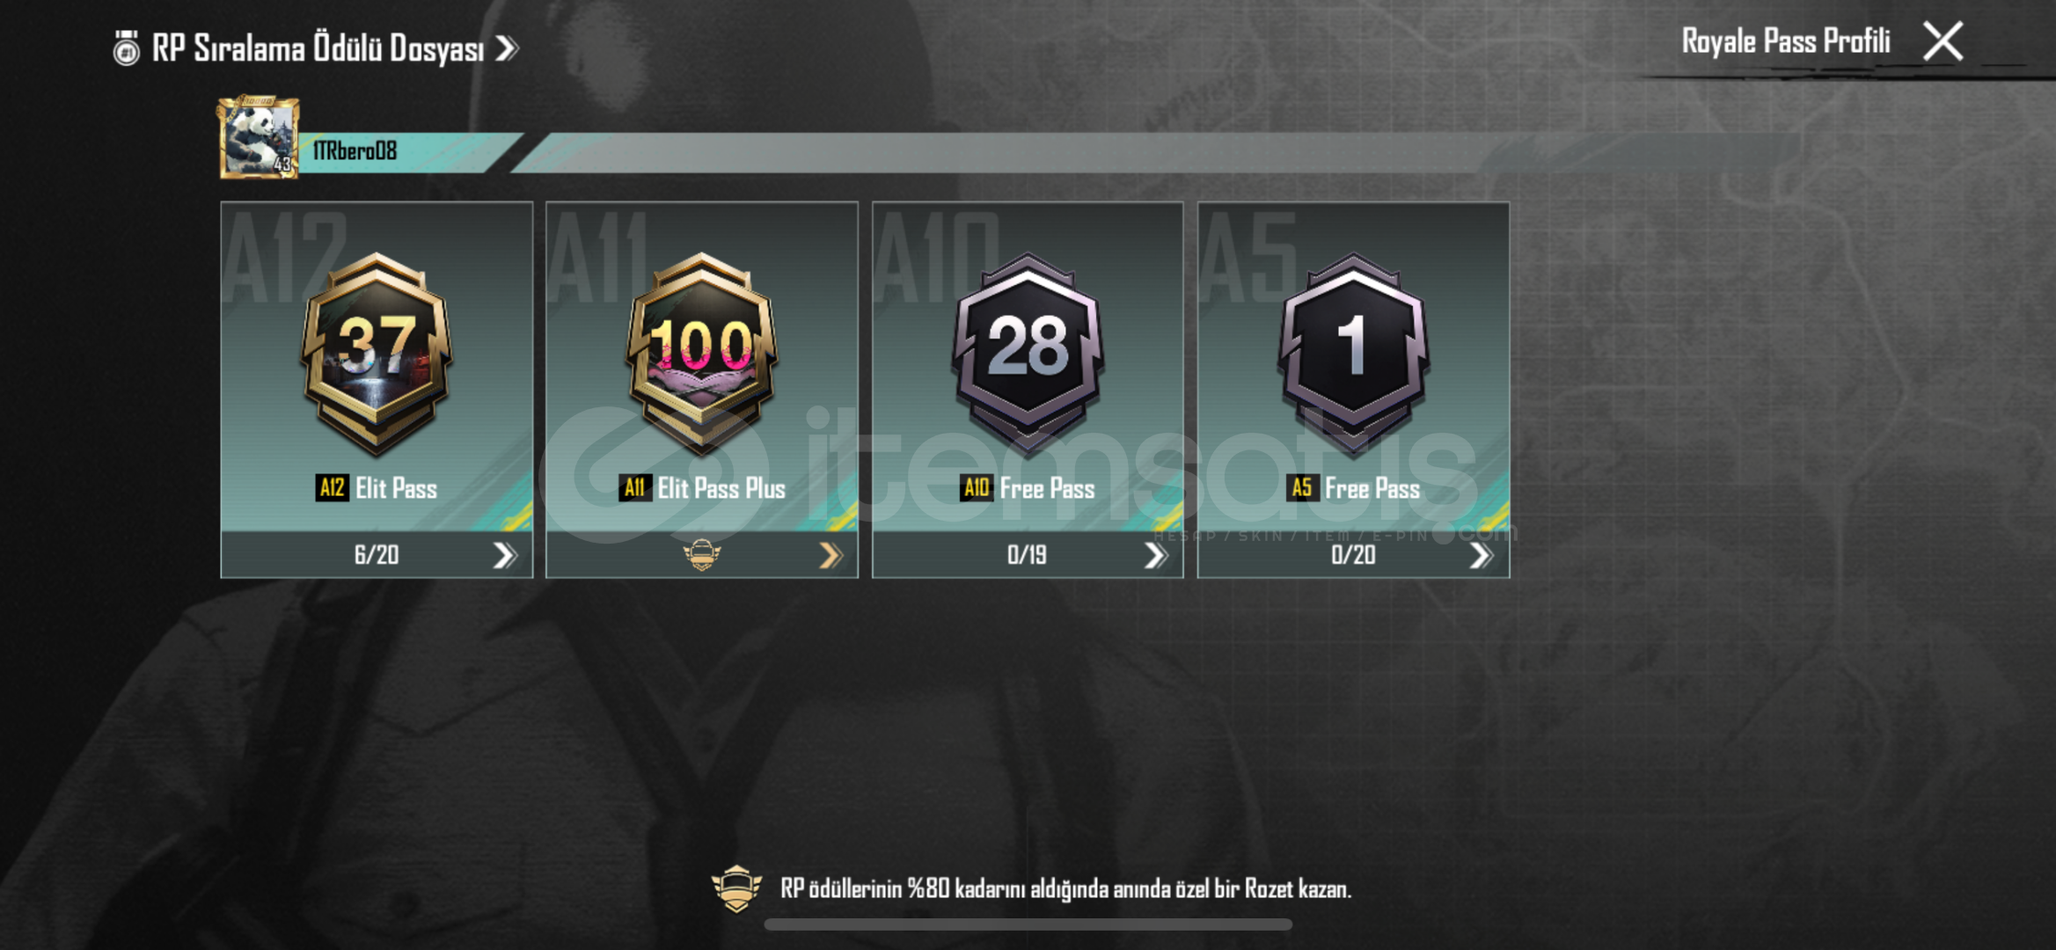Click the helmet badge on A11 card

702,555
